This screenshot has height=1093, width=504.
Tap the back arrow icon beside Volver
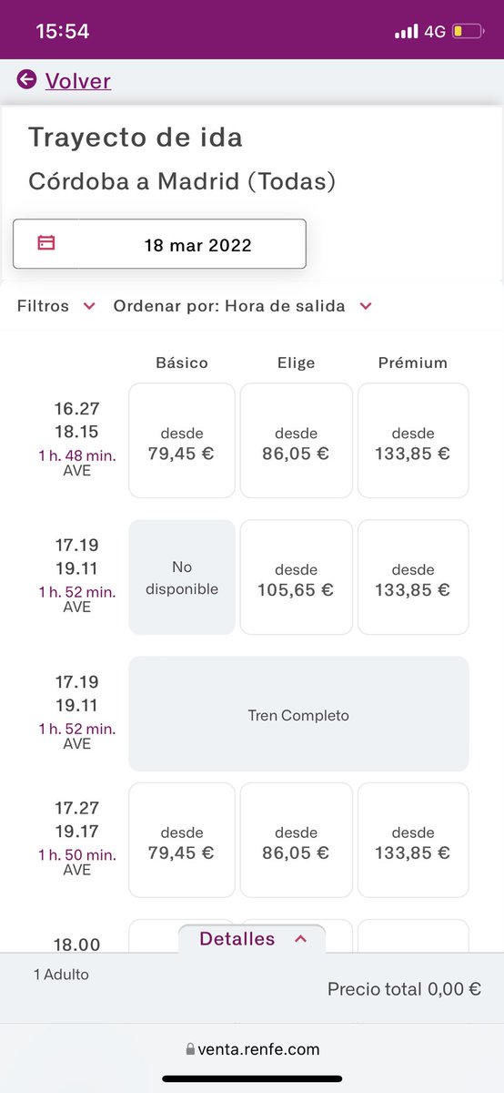26,80
